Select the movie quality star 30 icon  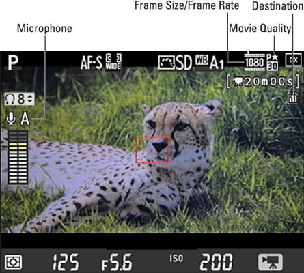point(272,62)
